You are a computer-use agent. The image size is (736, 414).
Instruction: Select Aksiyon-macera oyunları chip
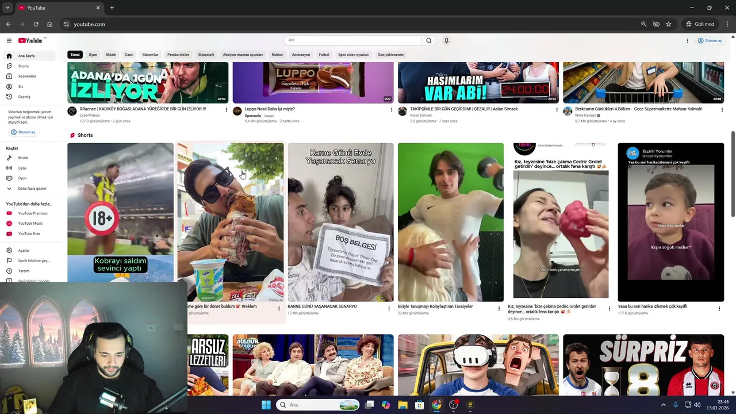point(243,55)
